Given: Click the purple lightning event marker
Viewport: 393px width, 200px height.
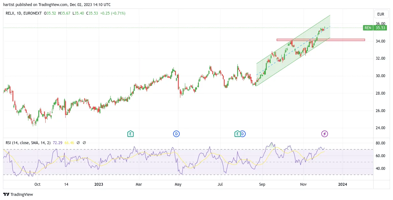Looking at the screenshot, I should point(324,134).
